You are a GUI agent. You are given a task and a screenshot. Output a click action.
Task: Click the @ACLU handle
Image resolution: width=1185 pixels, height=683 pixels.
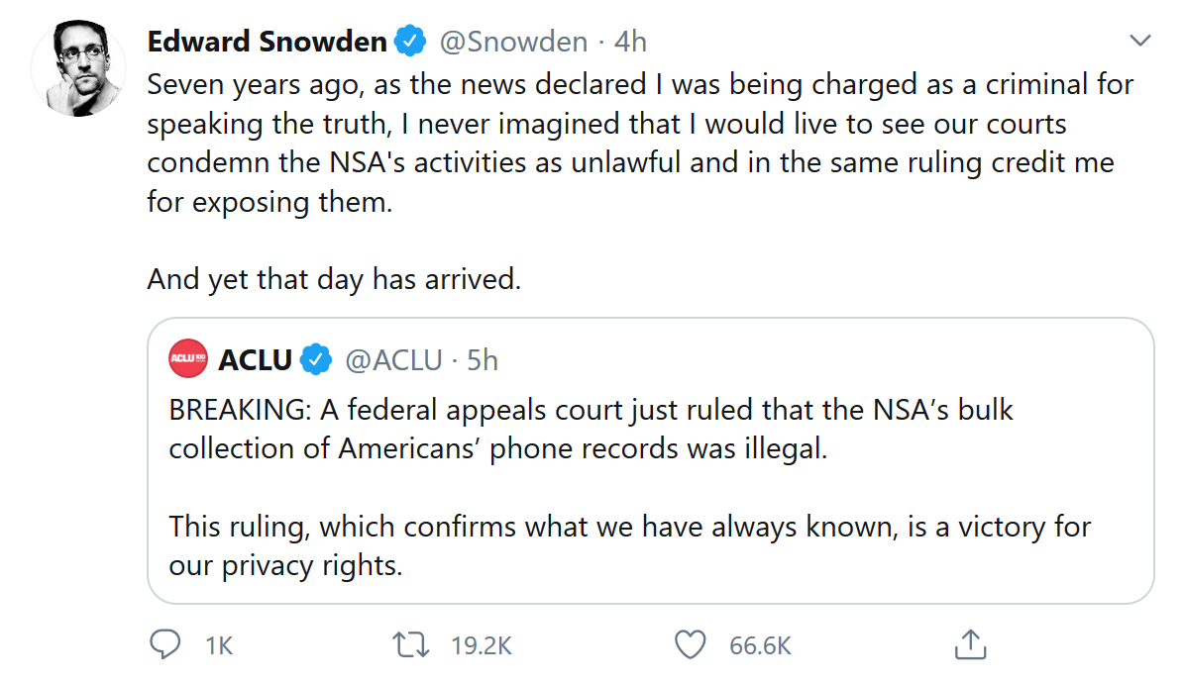point(393,359)
